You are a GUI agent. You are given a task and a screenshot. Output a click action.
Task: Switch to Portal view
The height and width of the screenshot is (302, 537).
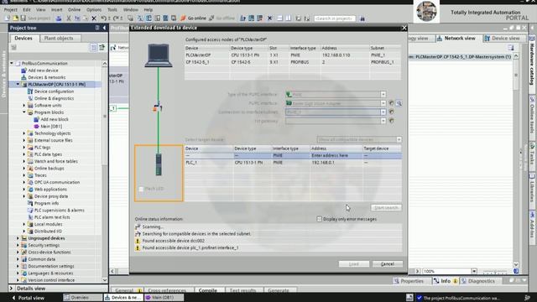point(28,298)
